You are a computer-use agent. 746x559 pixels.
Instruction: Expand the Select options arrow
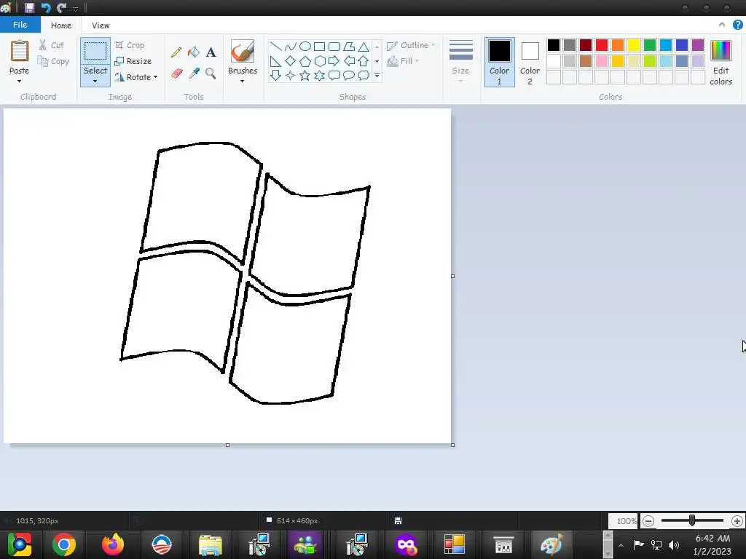pos(95,82)
